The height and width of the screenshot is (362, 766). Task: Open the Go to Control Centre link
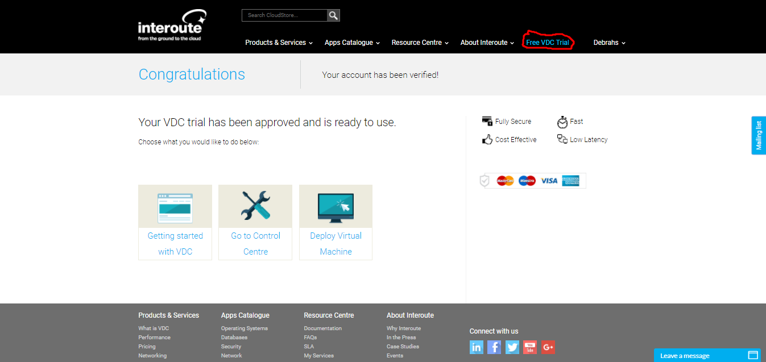pos(255,244)
